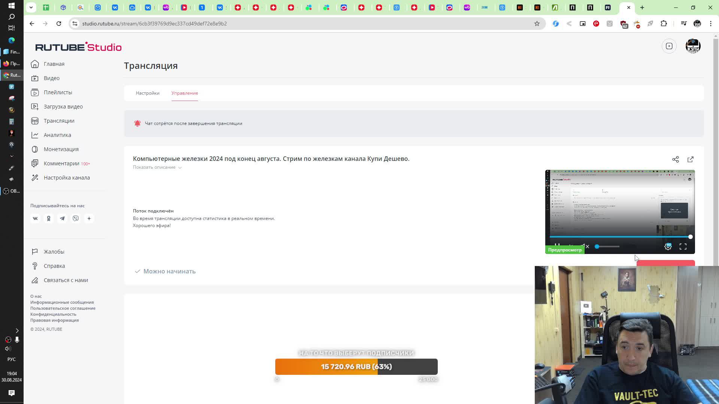Open the Viber social icon
The image size is (719, 404).
pyautogui.click(x=76, y=218)
